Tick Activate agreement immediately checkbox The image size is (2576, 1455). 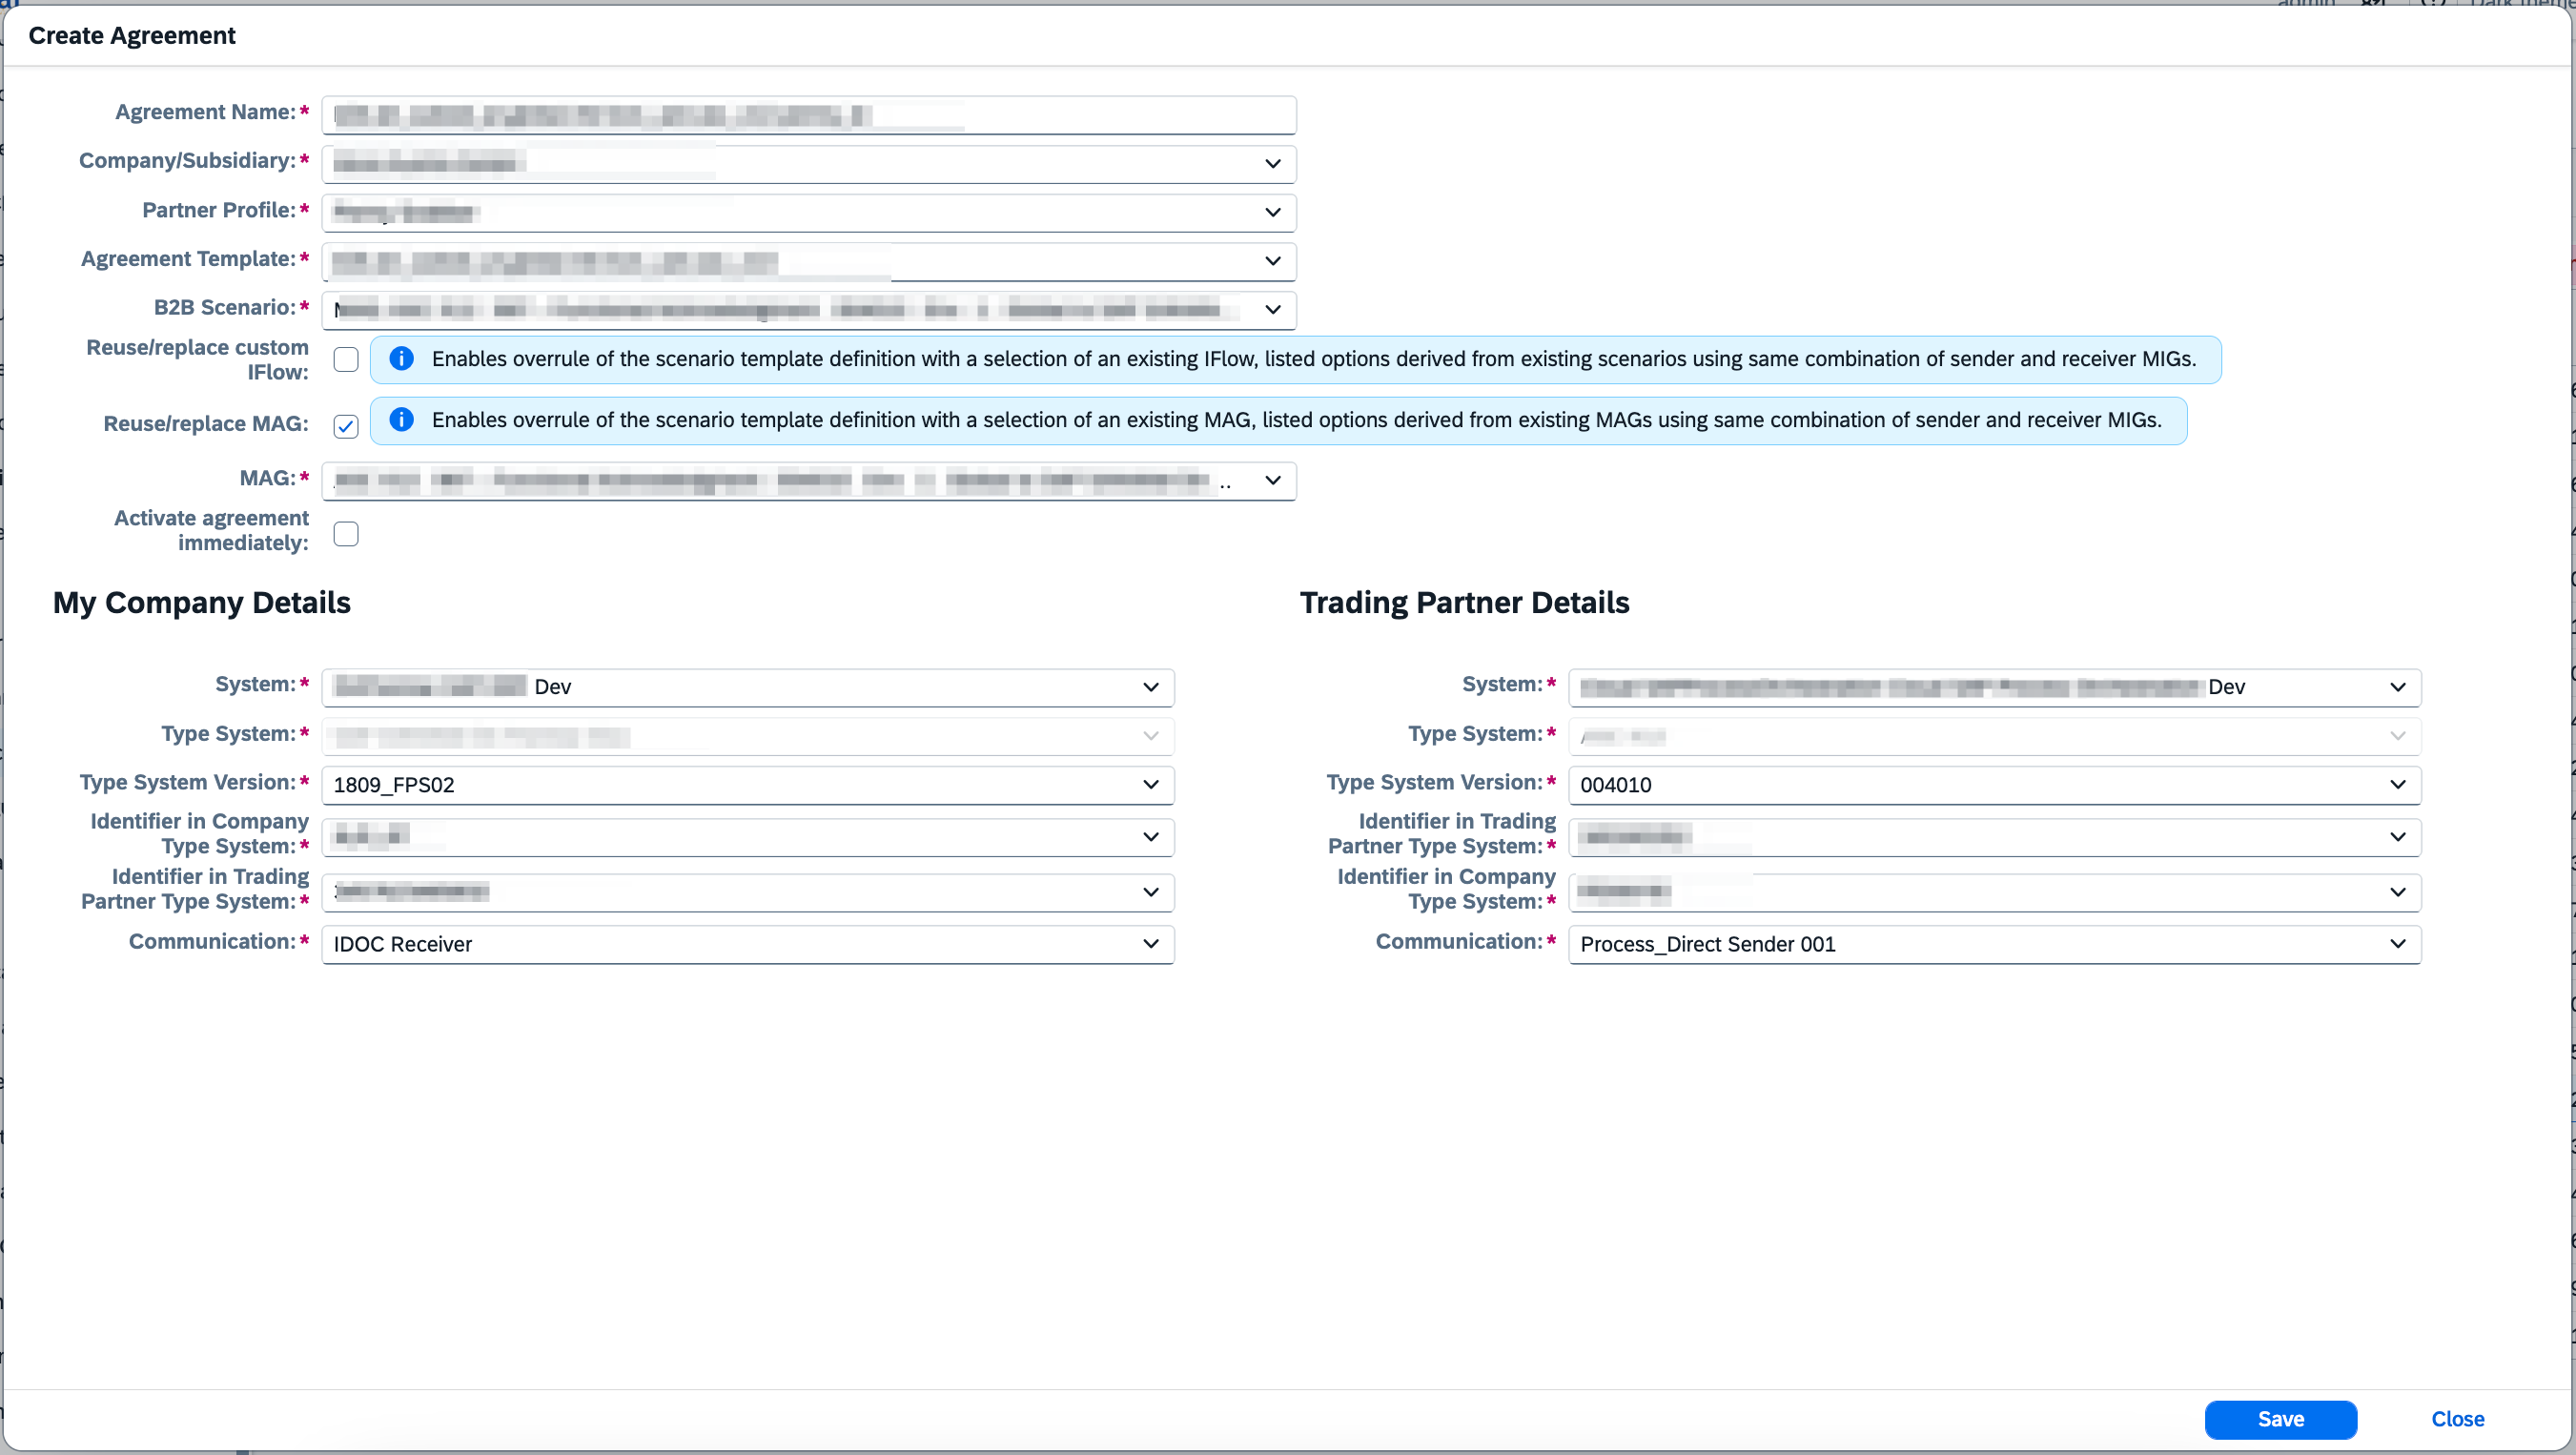346,534
